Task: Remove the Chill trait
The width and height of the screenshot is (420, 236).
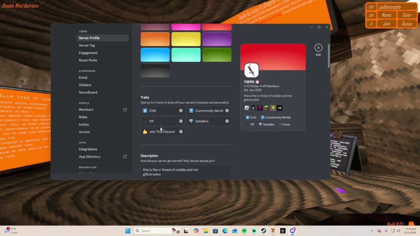Action: tap(181, 111)
